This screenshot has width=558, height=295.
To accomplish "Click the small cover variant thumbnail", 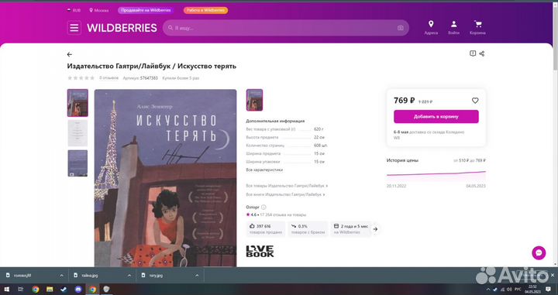I will point(254,100).
